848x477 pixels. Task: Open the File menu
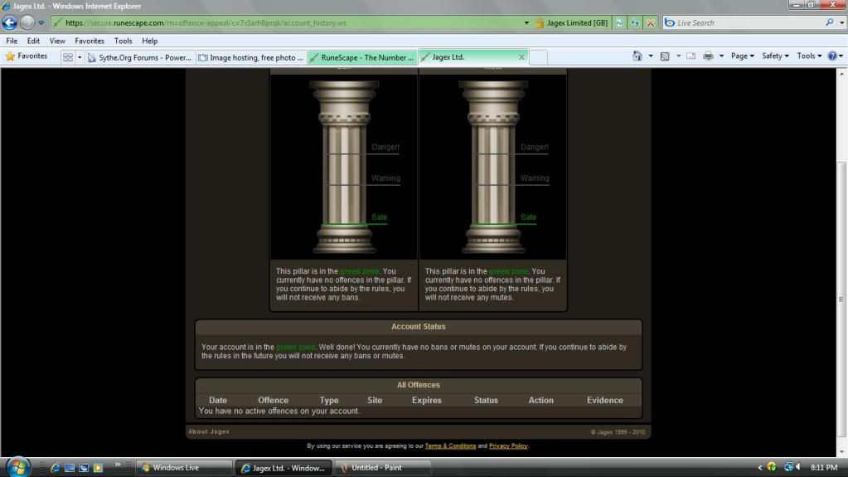pos(12,41)
